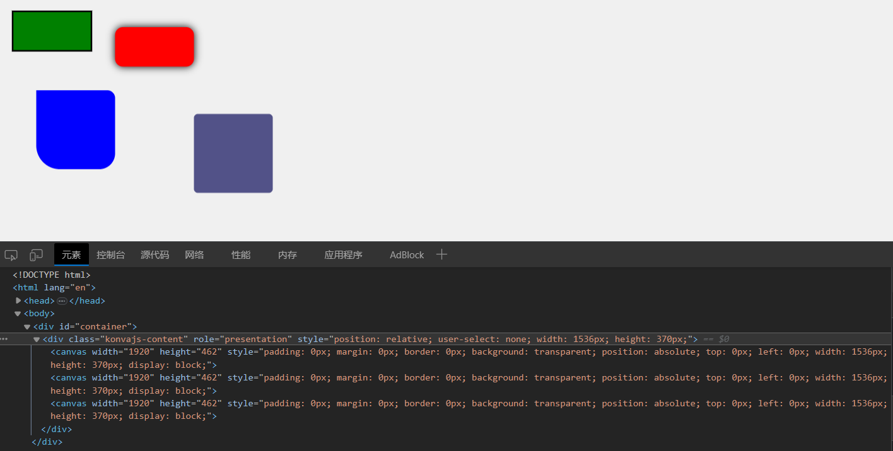Activate the inspect element picker icon
This screenshot has height=451, width=893.
(11, 255)
